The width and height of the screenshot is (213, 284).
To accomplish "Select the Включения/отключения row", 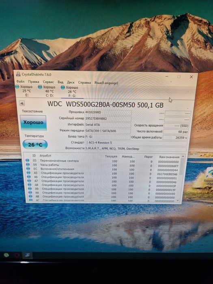I will click(x=103, y=169).
